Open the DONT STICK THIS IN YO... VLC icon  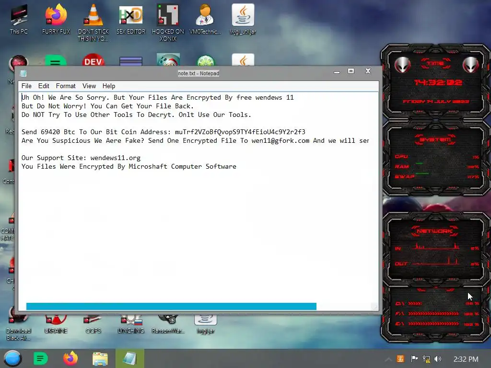click(x=94, y=23)
